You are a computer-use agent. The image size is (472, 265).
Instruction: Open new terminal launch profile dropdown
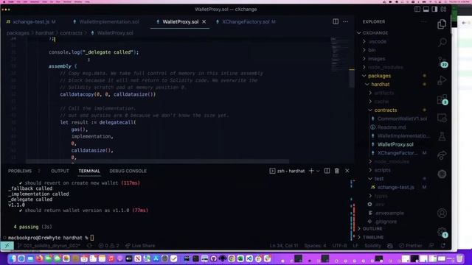(318, 171)
